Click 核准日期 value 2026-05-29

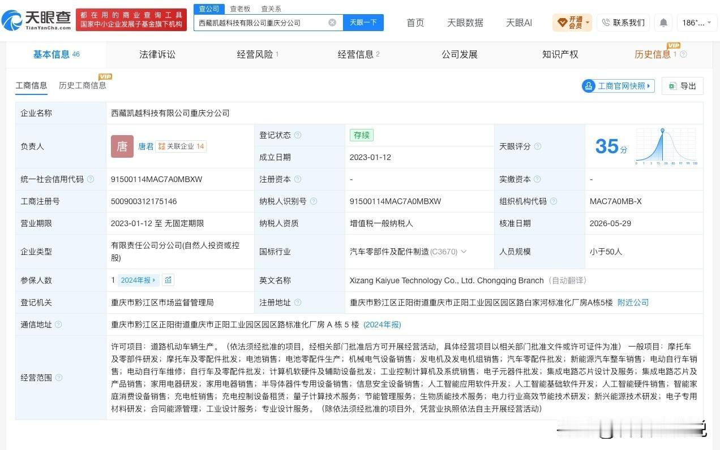(x=610, y=223)
